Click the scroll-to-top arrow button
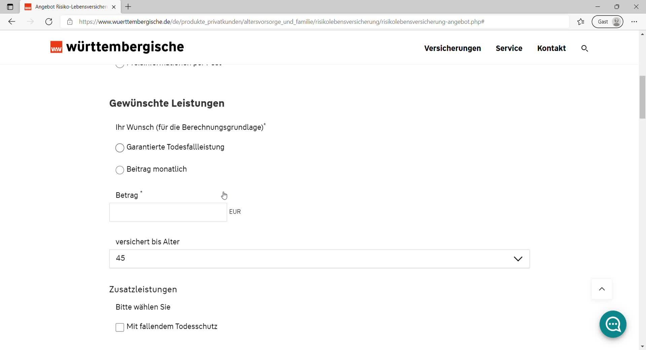646x350 pixels. click(x=602, y=289)
